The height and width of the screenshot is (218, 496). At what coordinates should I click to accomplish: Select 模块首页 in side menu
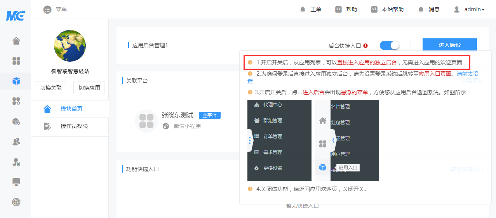71,109
